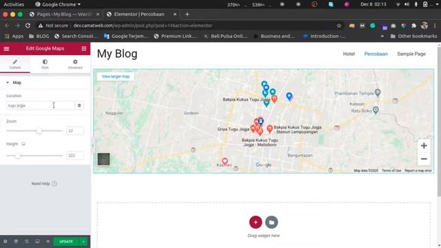Open Other bookmarks folder

point(413,36)
